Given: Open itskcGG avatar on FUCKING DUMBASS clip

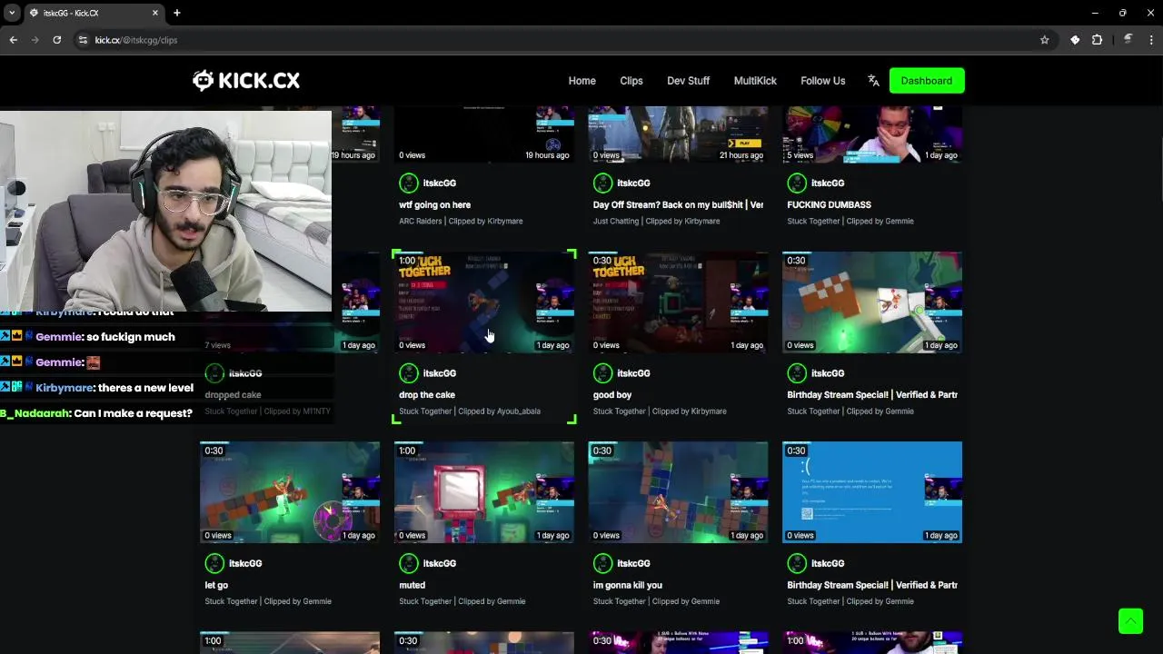Looking at the screenshot, I should pos(797,183).
